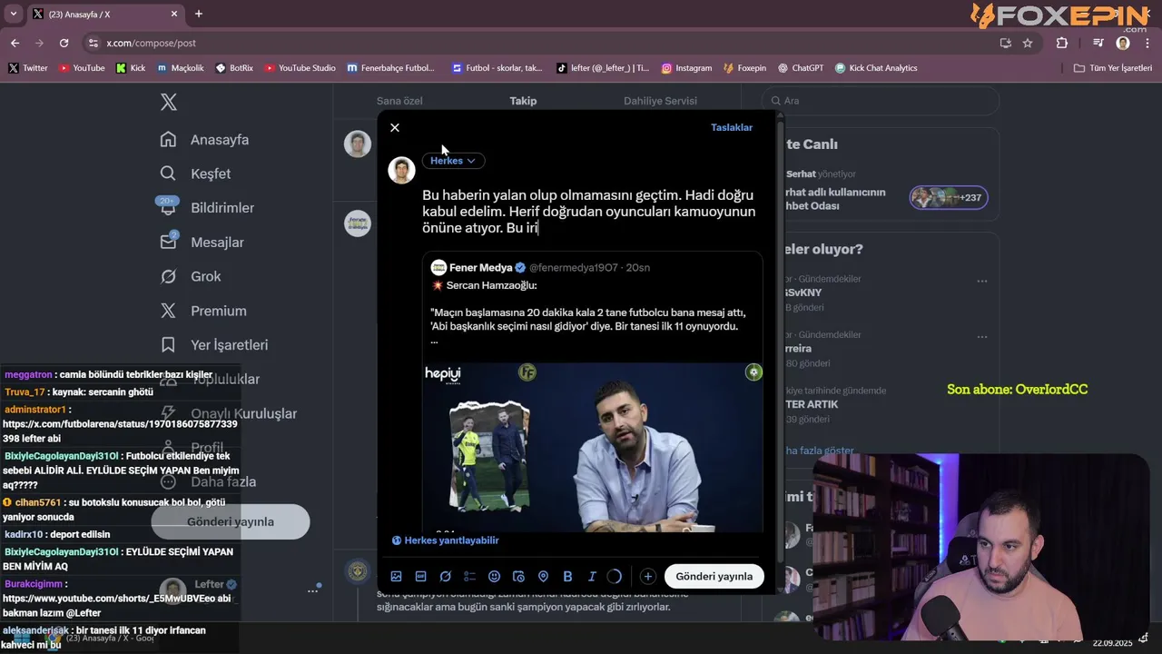Open more options for SvKNY trend
The image size is (1162, 654).
(x=981, y=282)
